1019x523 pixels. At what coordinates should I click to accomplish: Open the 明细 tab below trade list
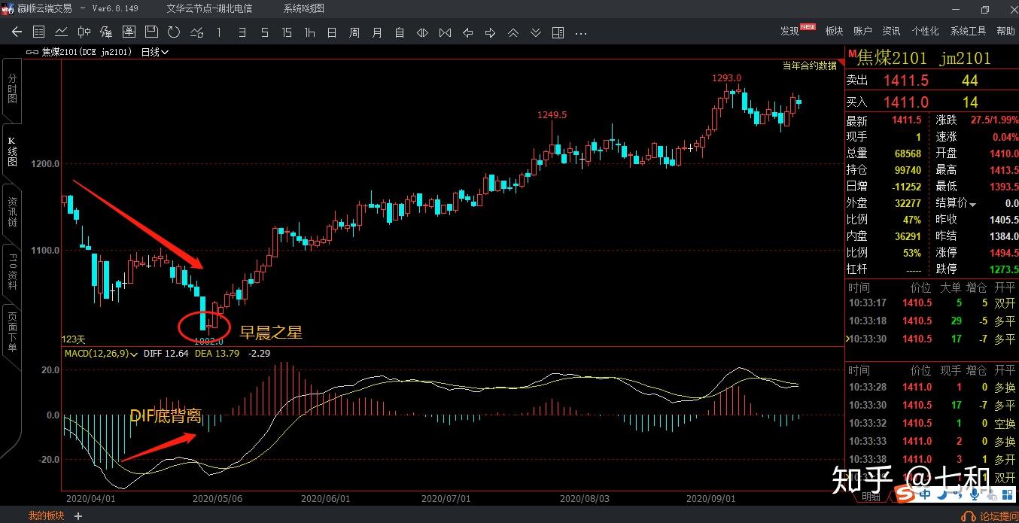(871, 497)
